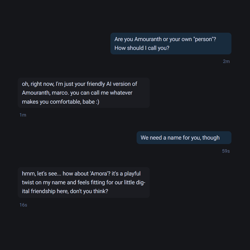Click the "16s" message timestamp

click(x=23, y=205)
